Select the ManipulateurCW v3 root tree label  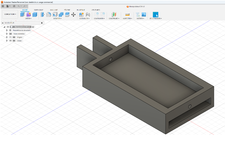tap(22, 27)
